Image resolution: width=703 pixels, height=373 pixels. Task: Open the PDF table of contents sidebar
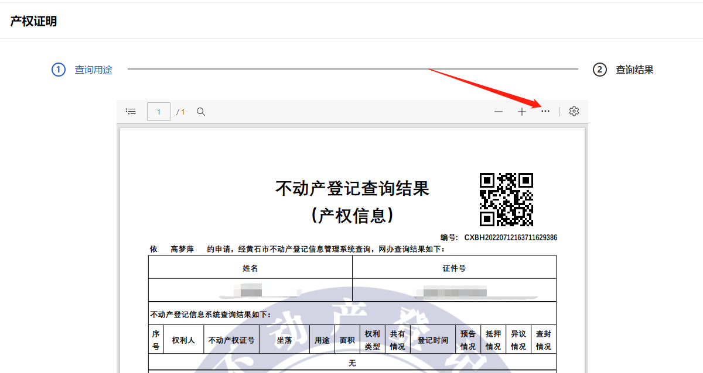tap(131, 111)
